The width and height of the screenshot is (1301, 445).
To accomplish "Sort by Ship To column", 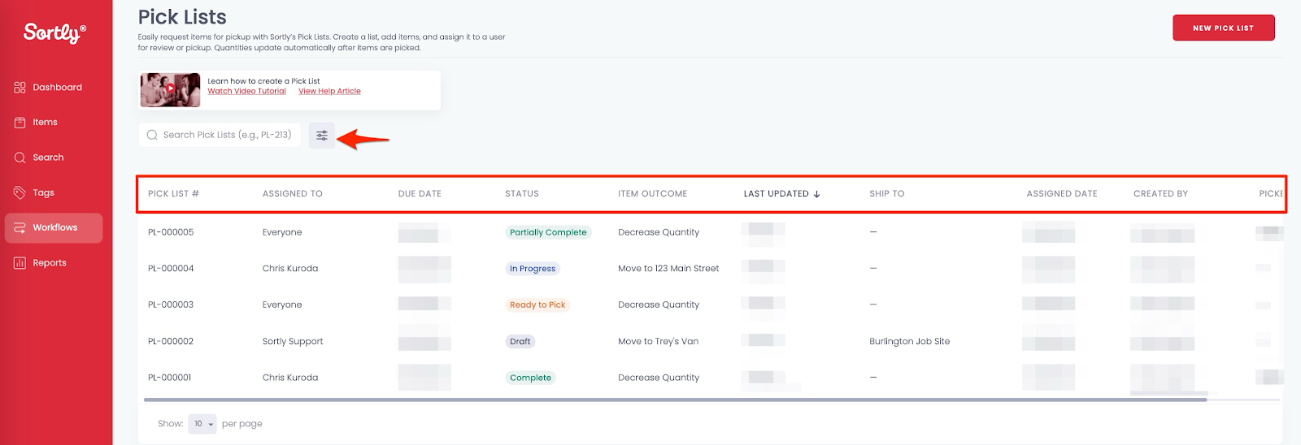I will pyautogui.click(x=886, y=194).
